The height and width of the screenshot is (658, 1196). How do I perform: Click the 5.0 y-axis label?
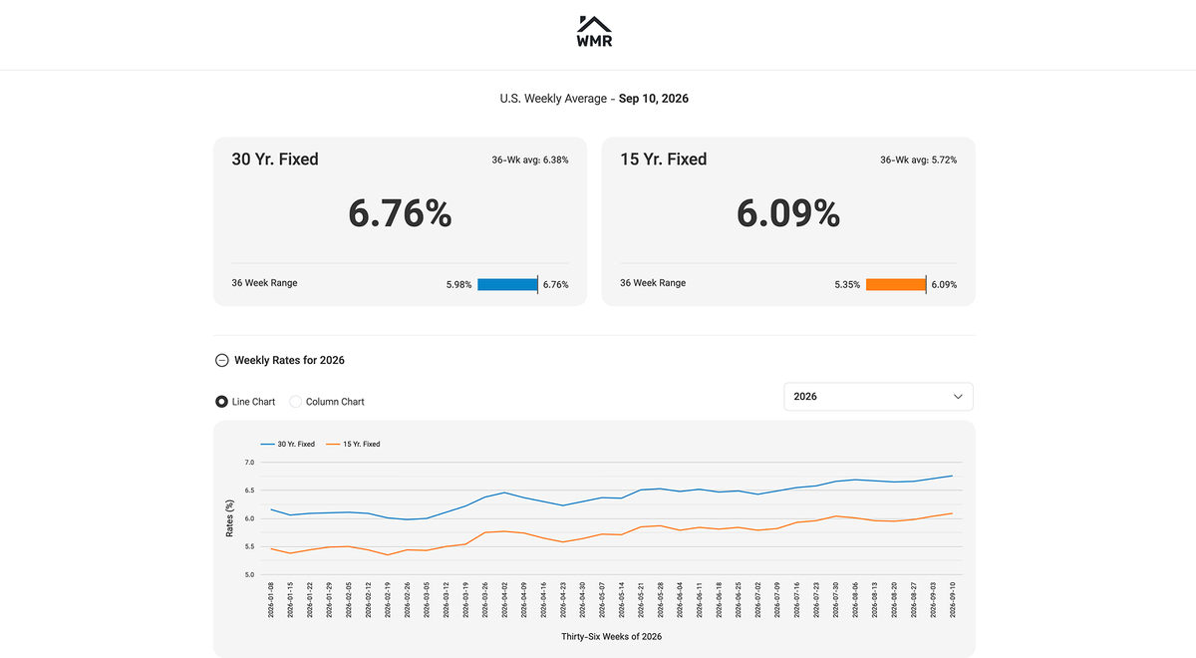click(x=249, y=575)
